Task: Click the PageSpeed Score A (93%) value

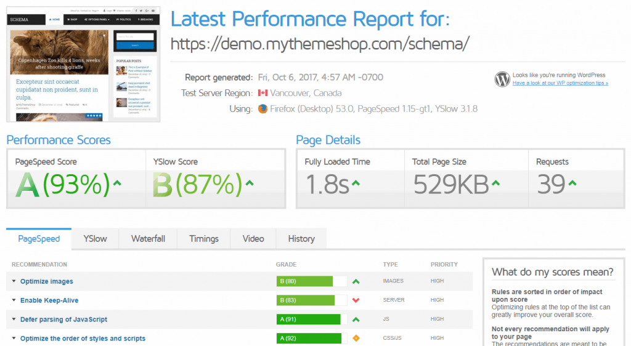Action: 62,185
